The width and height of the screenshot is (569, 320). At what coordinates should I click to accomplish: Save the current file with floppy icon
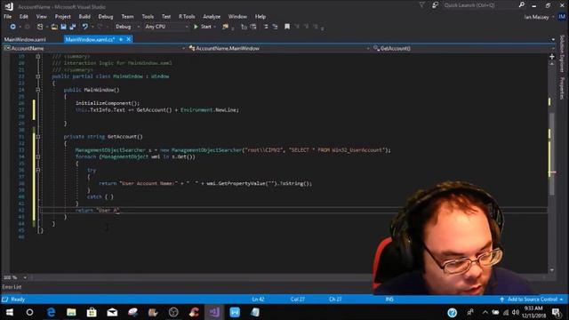(63, 27)
